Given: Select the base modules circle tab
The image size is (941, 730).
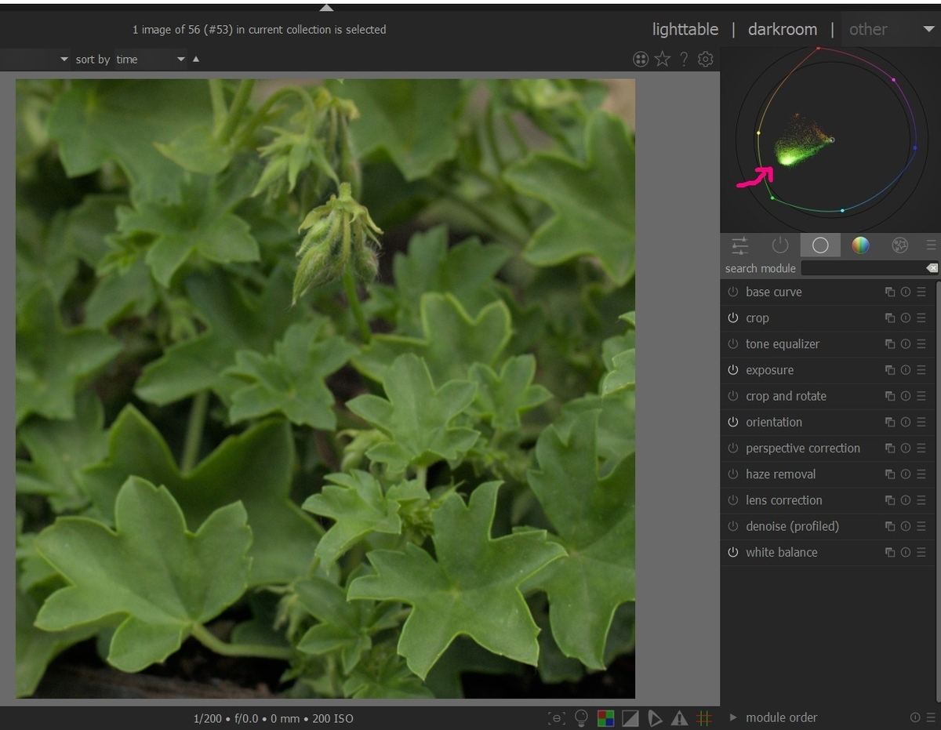Looking at the screenshot, I should click(820, 245).
